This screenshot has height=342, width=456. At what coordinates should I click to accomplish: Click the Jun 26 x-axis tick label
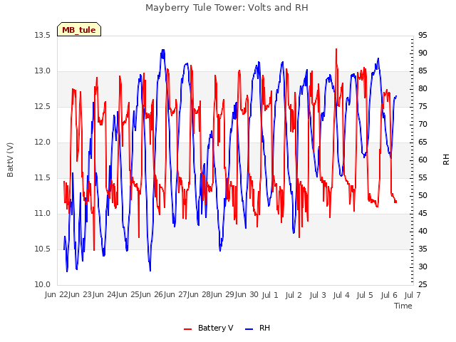tap(152, 294)
